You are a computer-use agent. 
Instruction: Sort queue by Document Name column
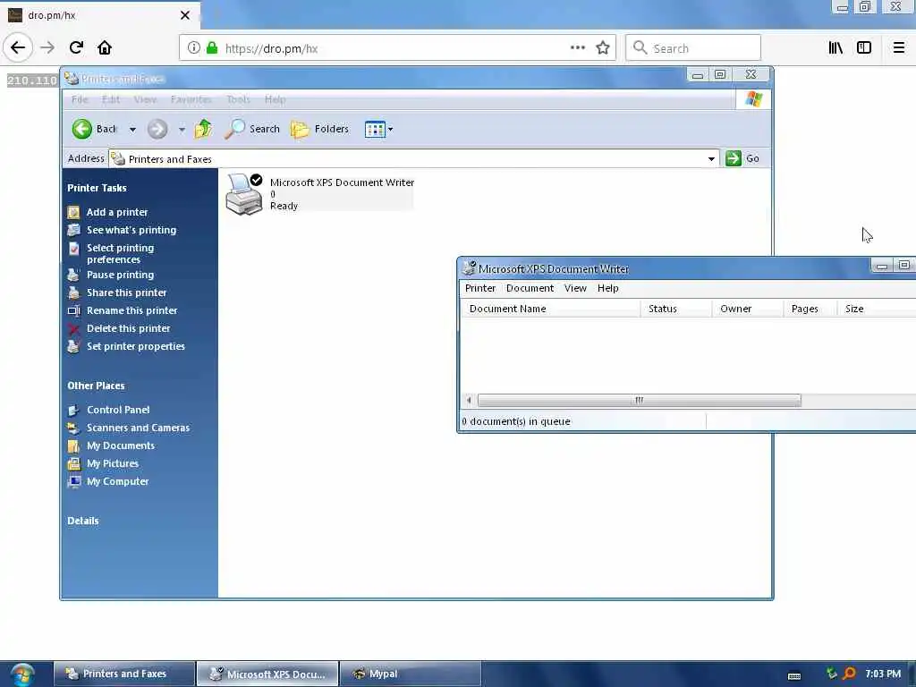point(550,309)
